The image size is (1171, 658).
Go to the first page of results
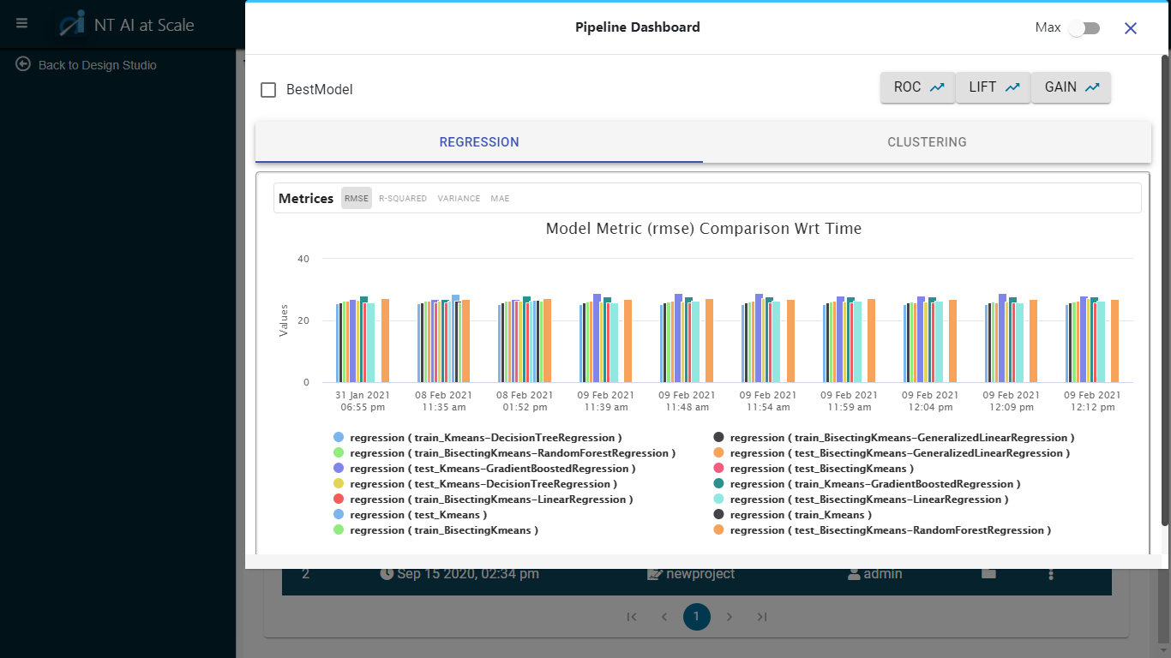point(632,617)
